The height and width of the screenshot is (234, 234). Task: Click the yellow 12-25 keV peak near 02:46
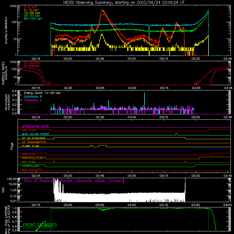pyautogui.click(x=102, y=35)
